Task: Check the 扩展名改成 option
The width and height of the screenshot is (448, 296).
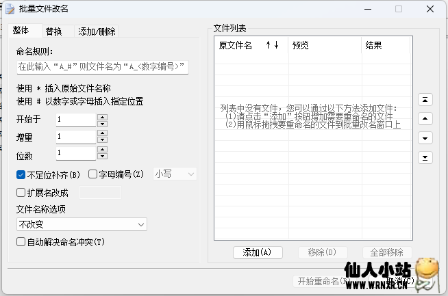Action: coord(21,193)
